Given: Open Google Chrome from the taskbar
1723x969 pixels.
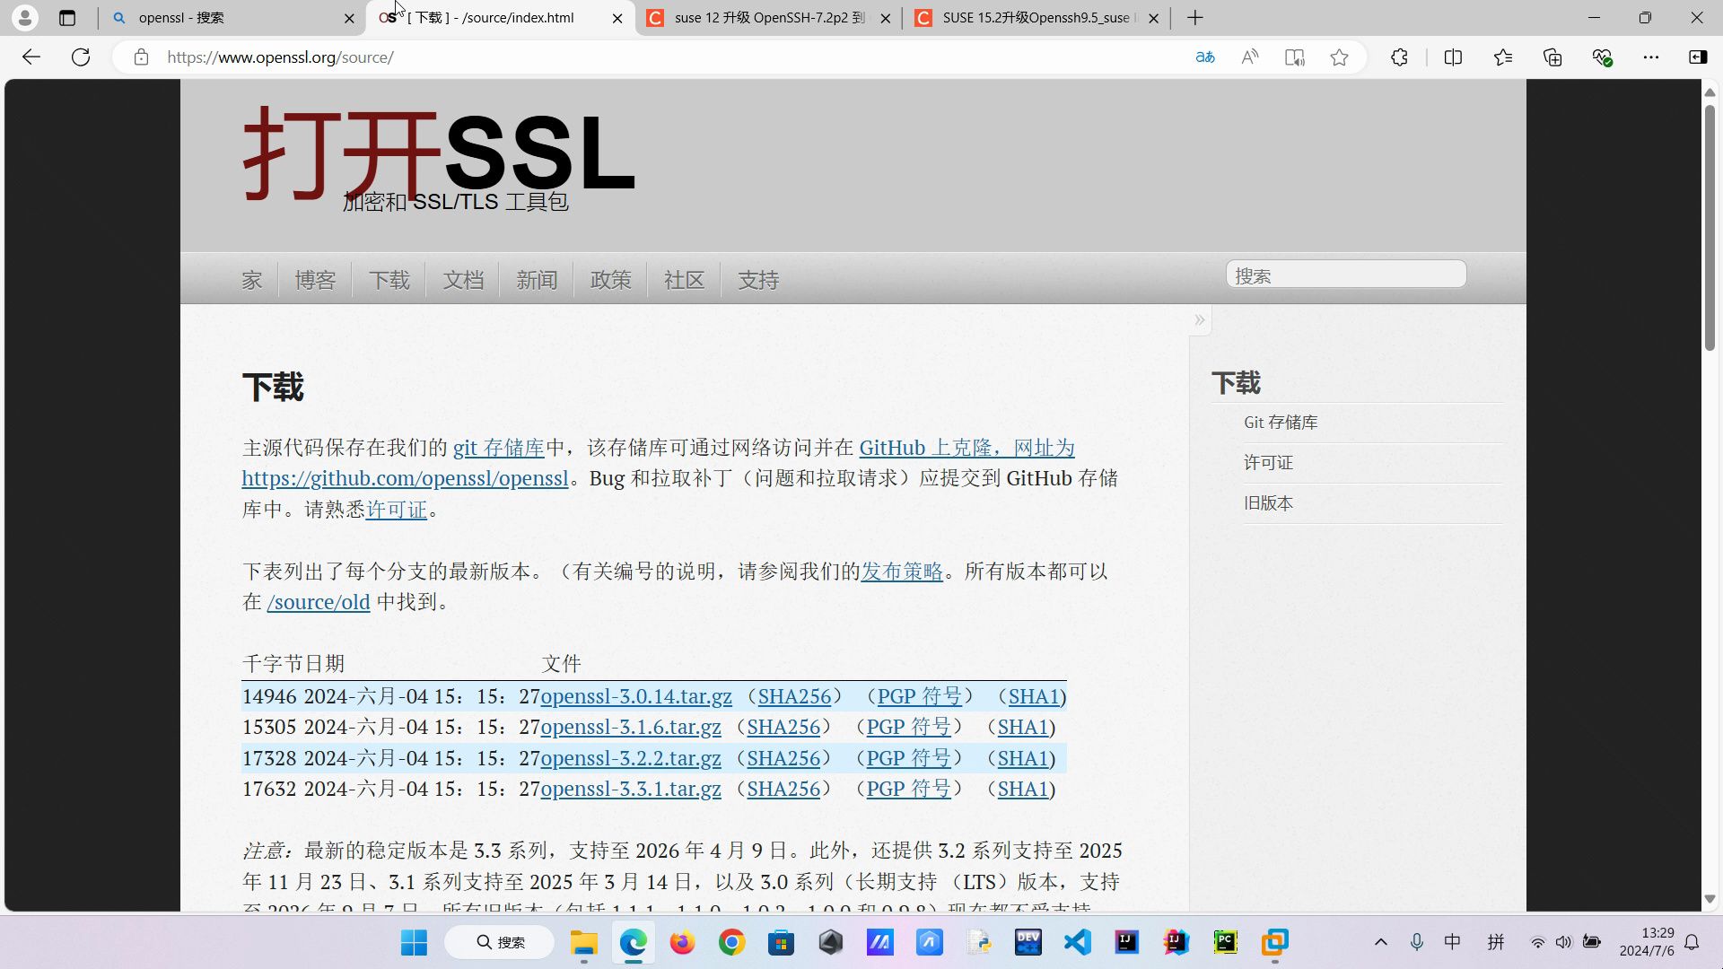Looking at the screenshot, I should click(x=732, y=942).
